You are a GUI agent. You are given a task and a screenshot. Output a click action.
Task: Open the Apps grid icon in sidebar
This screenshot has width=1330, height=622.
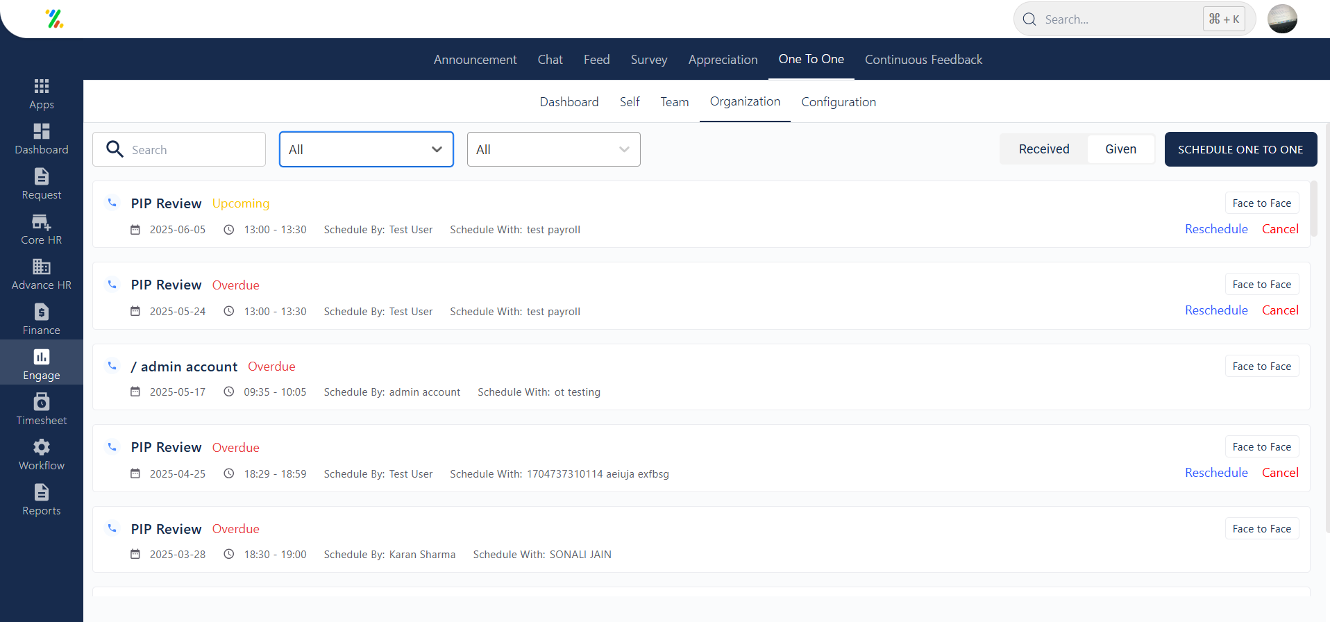pyautogui.click(x=41, y=87)
